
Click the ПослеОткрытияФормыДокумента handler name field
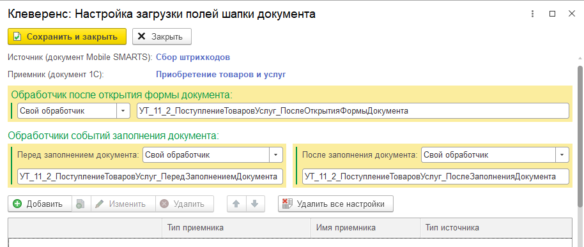point(353,111)
